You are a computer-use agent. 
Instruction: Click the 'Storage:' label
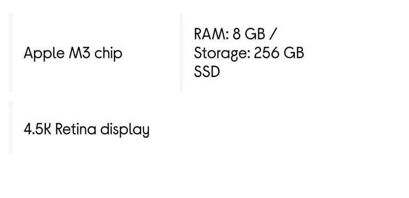click(x=222, y=54)
